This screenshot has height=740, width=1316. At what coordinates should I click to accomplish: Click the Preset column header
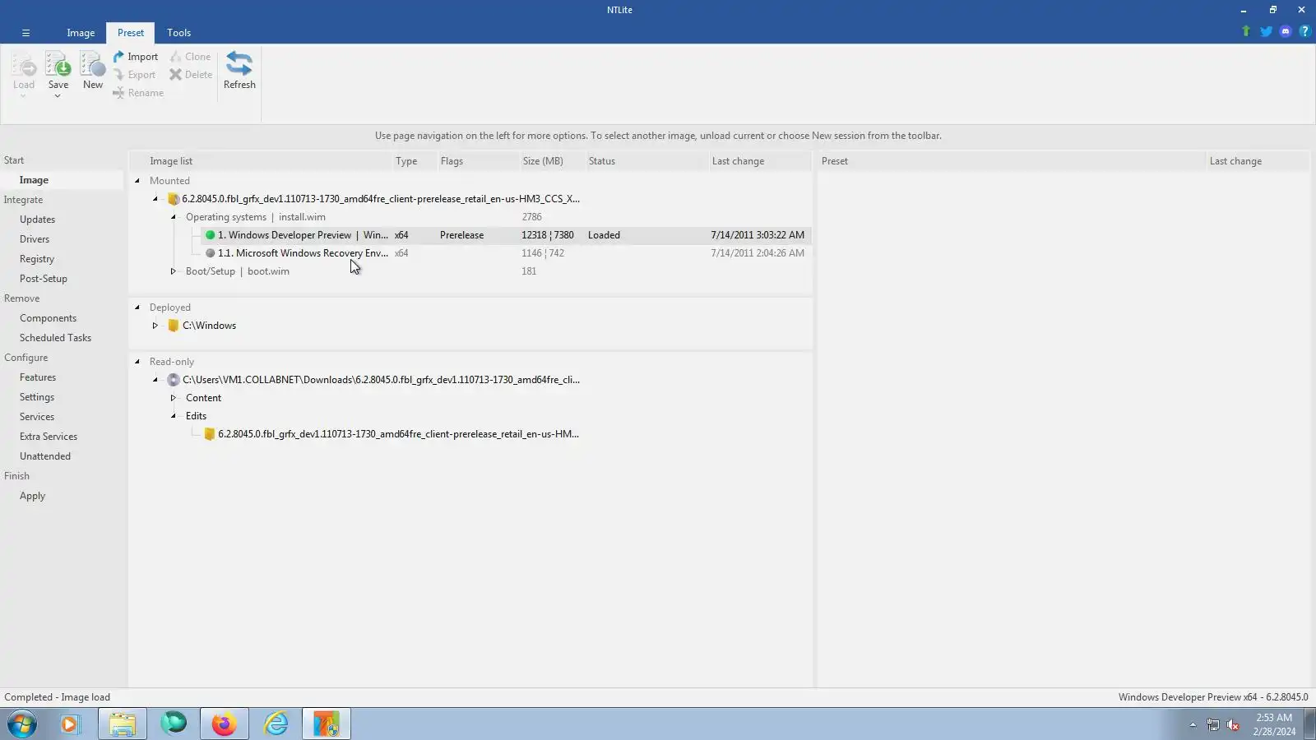(1011, 161)
